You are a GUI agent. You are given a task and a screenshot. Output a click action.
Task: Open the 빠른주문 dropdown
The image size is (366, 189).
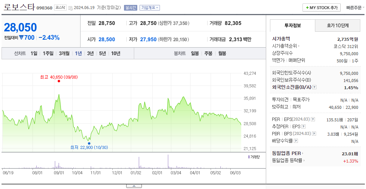pyautogui.click(x=355, y=8)
